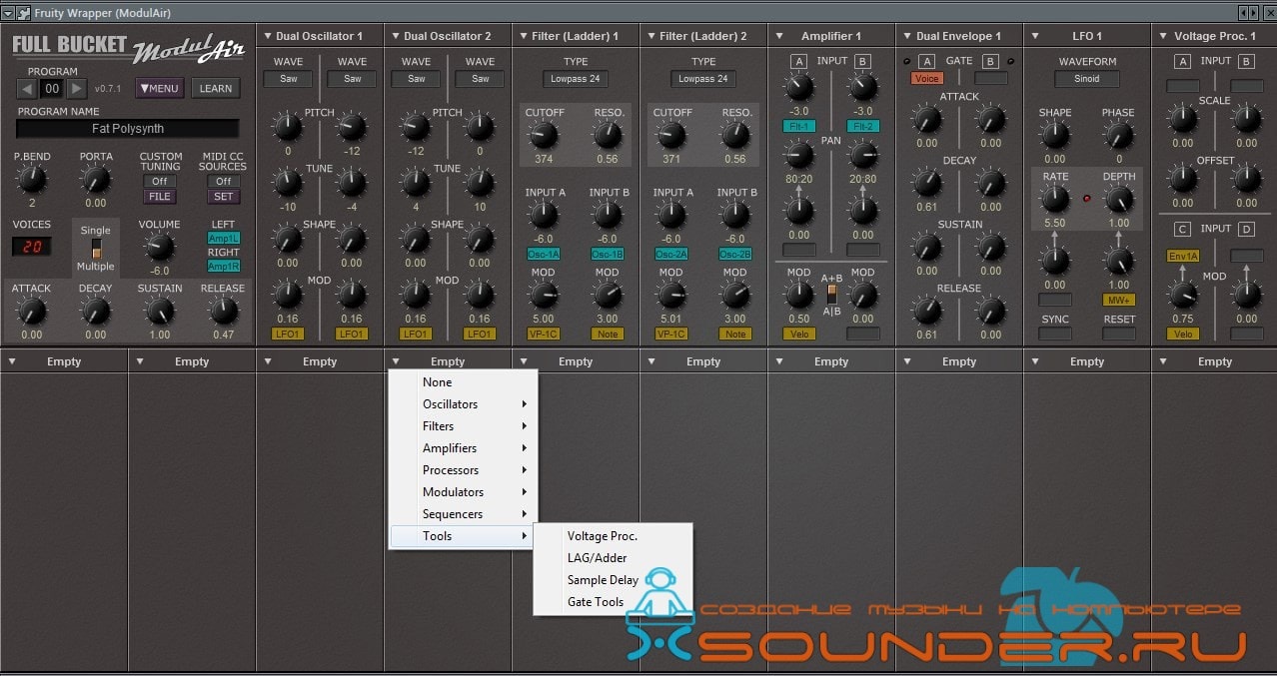Open Processors submenu

(x=464, y=470)
